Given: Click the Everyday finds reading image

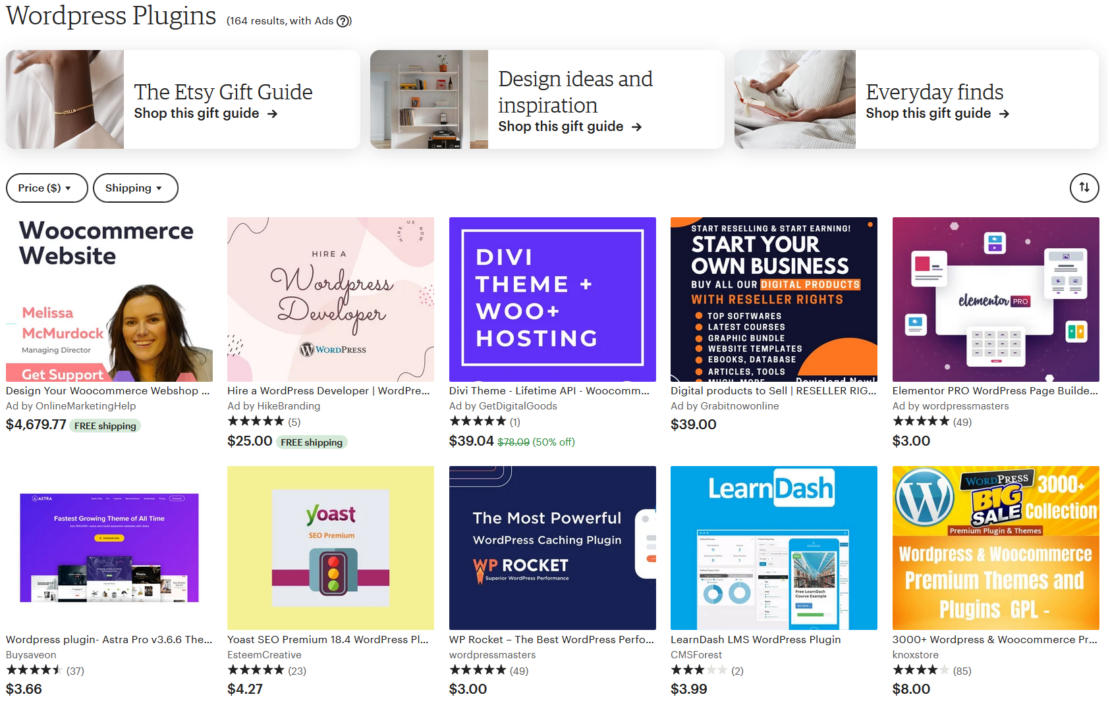Looking at the screenshot, I should (795, 99).
